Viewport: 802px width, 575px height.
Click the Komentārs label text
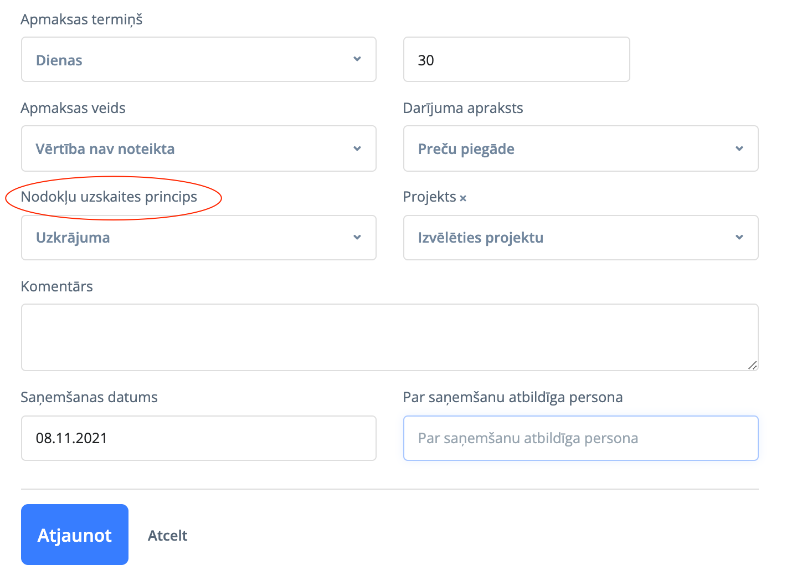[x=56, y=286]
